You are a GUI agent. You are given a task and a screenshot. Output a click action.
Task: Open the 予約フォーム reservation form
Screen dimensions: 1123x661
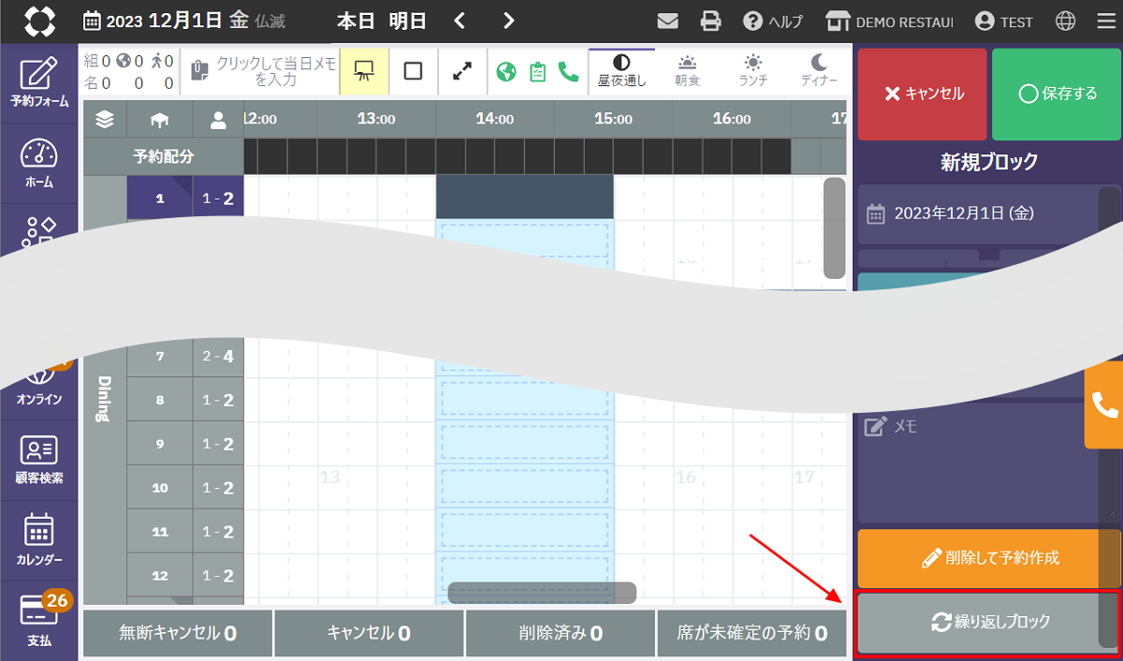(x=38, y=82)
